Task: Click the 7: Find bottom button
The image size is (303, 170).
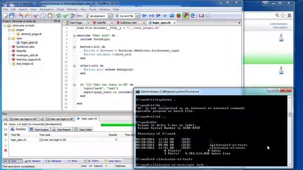Action: pyautogui.click(x=71, y=161)
